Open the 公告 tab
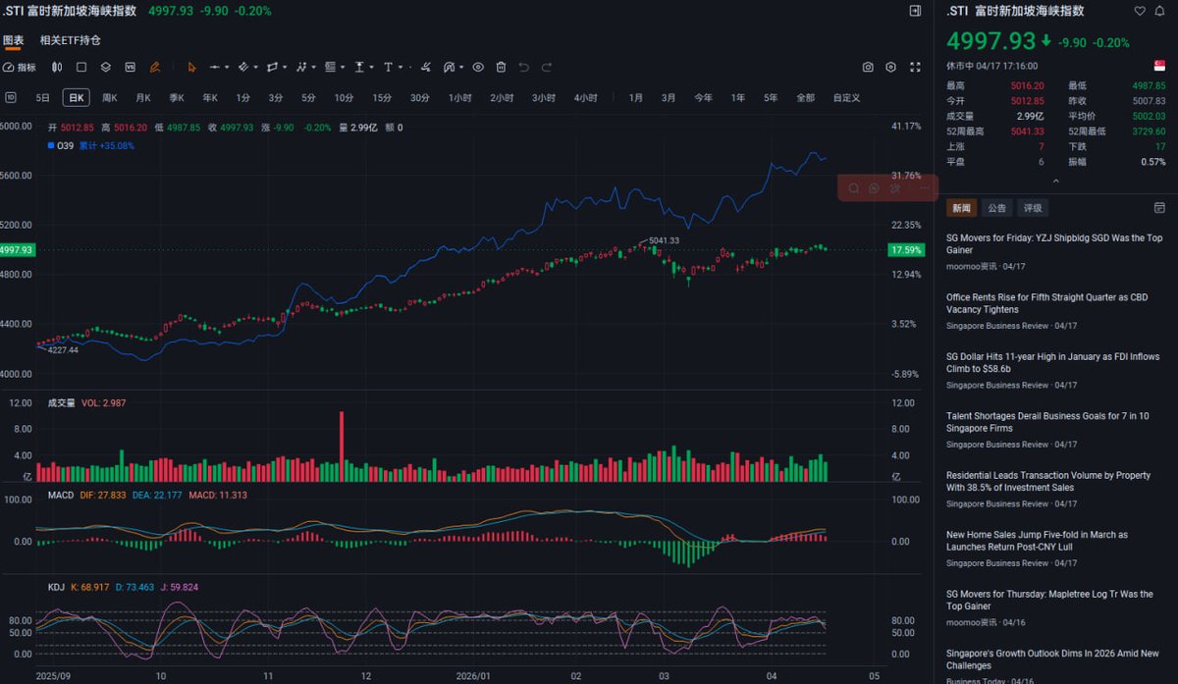Screen dimensions: 1178x684 [997, 208]
